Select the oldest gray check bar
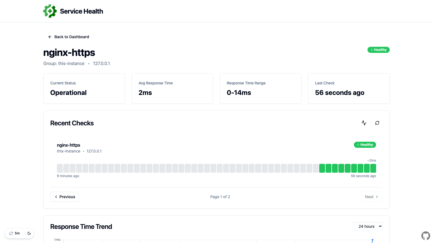 coord(60,168)
